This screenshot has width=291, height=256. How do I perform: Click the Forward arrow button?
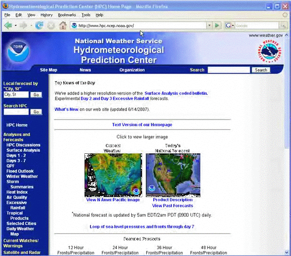23,25
